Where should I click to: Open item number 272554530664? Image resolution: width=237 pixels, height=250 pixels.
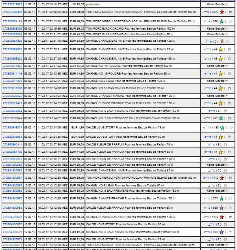click(x=13, y=178)
